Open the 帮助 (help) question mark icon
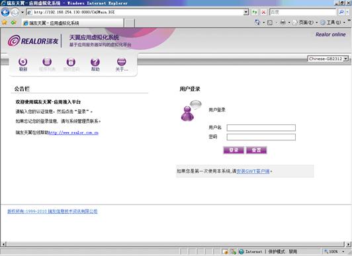This screenshot has height=256, width=352. 95,62
